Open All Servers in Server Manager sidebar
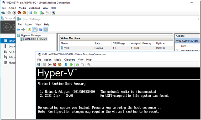The width and height of the screenshot is (201, 120). point(8,52)
